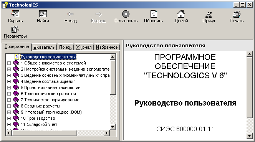Click the book icon for 2 Настройка системы

[16, 69]
